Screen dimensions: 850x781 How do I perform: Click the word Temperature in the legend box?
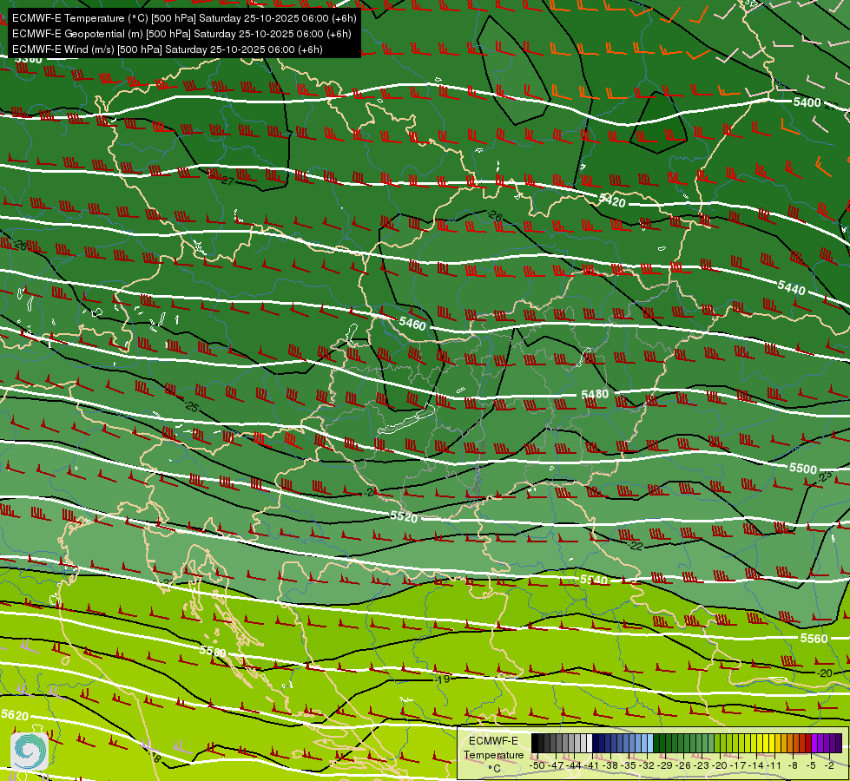(x=493, y=755)
